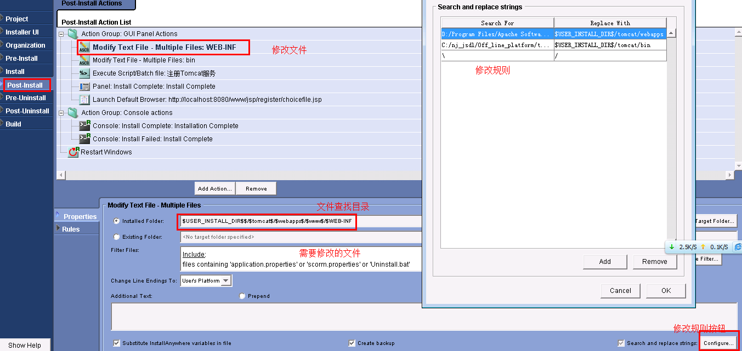This screenshot has width=742, height=351.
Task: Toggle Substitute InstallAnywhere variables in file
Action: (116, 343)
